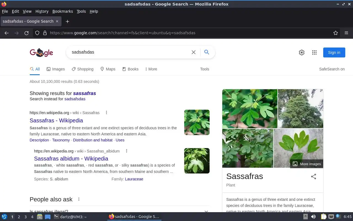Open the tracking protection shield icon
Viewport: 353px width, 221px height.
click(x=37, y=33)
